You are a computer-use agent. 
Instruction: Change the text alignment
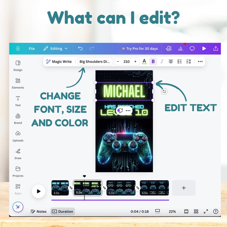click(171, 61)
